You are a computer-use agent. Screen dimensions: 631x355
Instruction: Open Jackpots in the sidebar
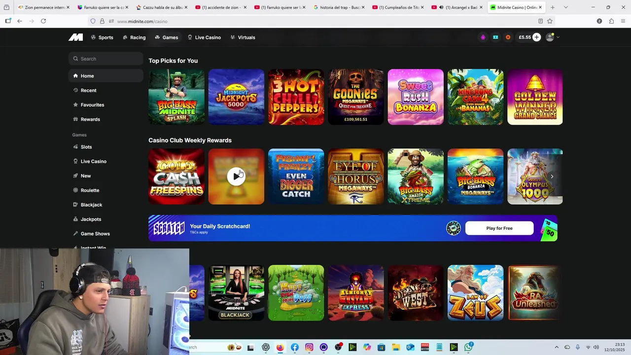tap(105, 219)
